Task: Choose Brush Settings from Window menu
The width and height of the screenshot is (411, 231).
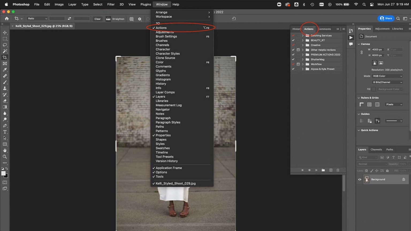Action: (166, 36)
